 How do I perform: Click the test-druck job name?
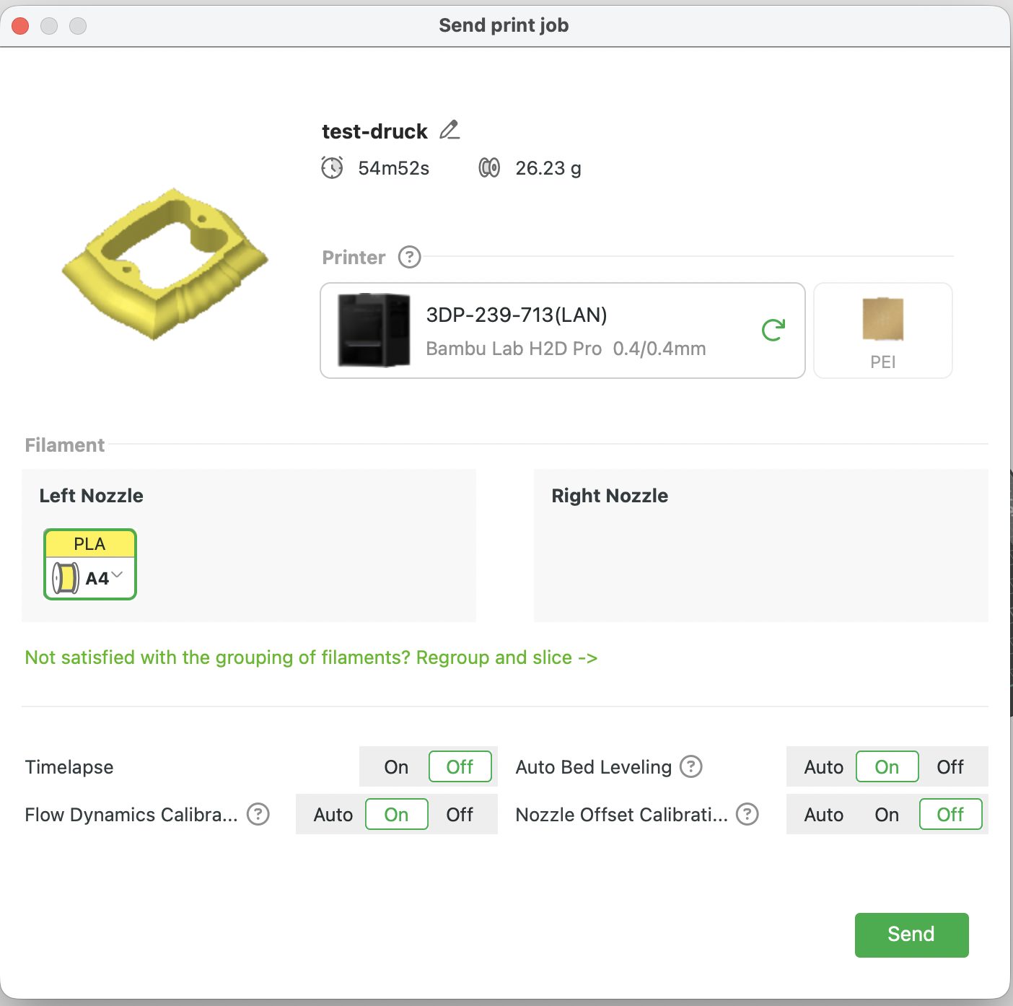[374, 131]
